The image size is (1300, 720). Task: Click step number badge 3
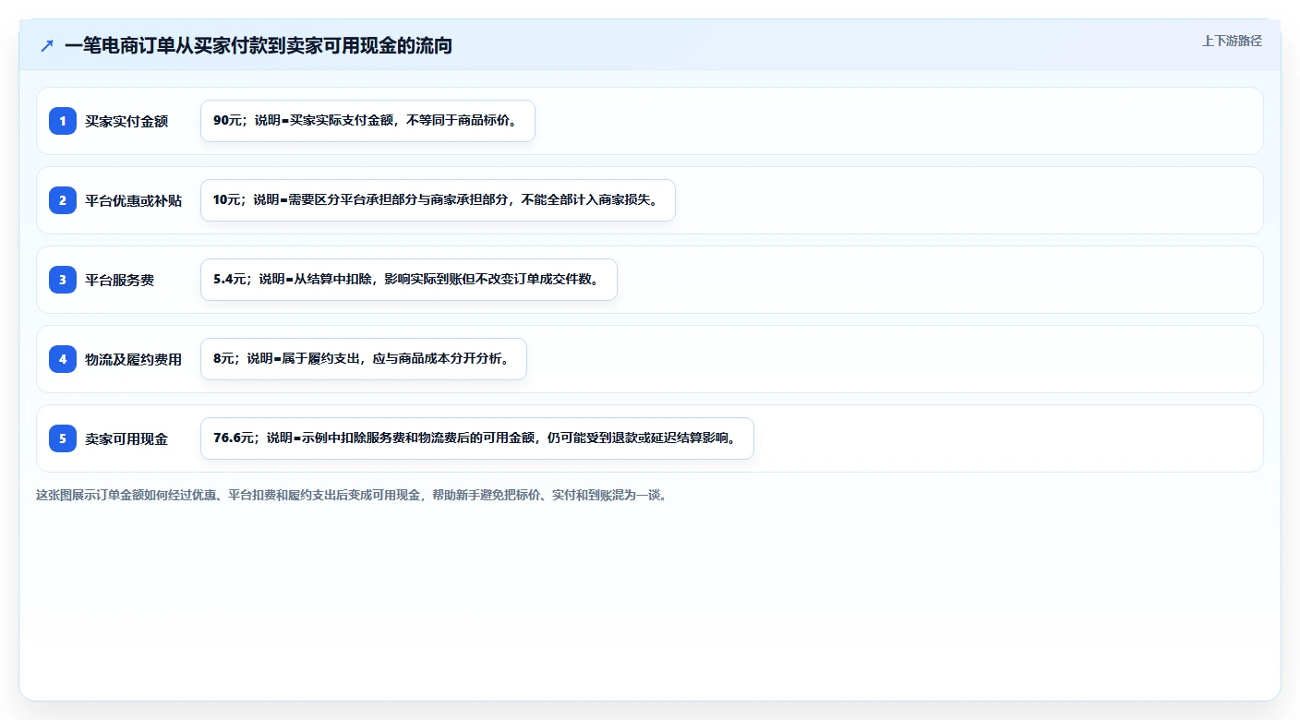(x=63, y=280)
